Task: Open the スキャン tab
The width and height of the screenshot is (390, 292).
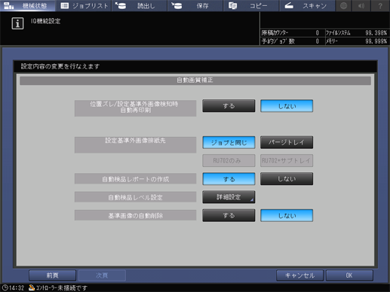Action: tap(307, 5)
